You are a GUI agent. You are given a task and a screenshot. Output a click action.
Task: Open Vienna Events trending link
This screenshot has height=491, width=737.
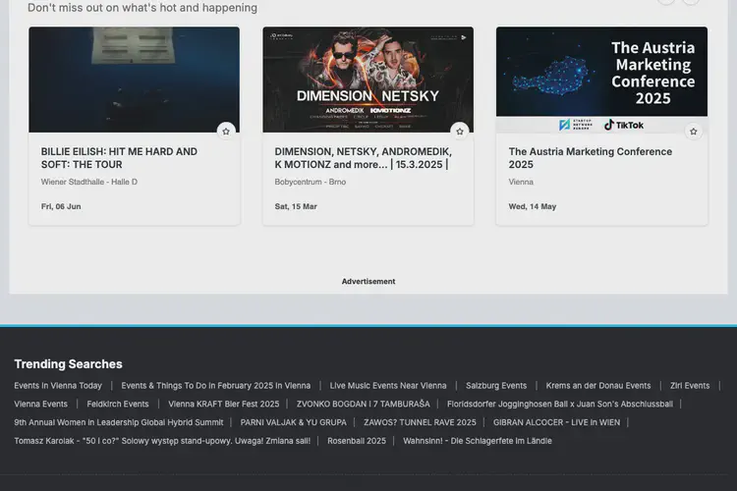41,404
